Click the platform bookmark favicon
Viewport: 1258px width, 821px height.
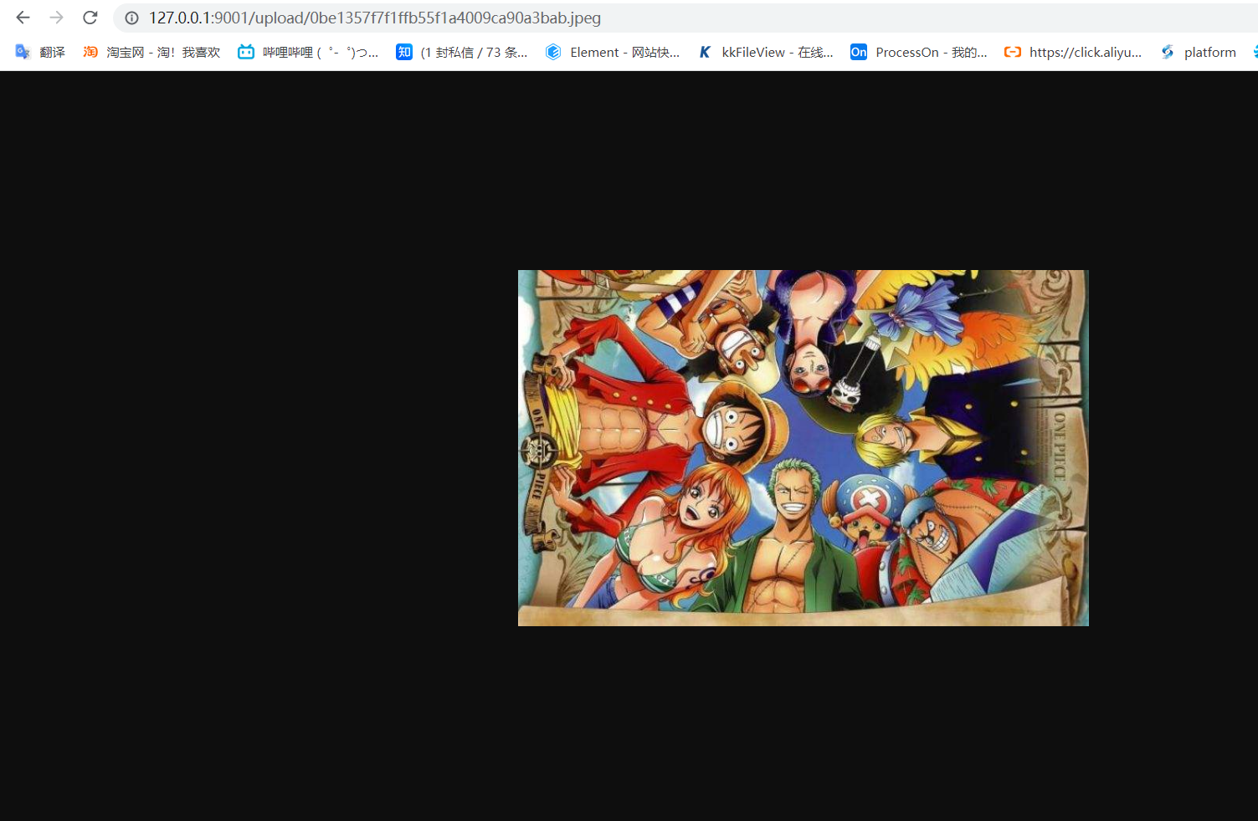(x=1168, y=52)
